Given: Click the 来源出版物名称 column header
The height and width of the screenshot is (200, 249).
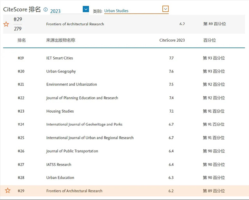Looking at the screenshot, I should click(x=60, y=40).
